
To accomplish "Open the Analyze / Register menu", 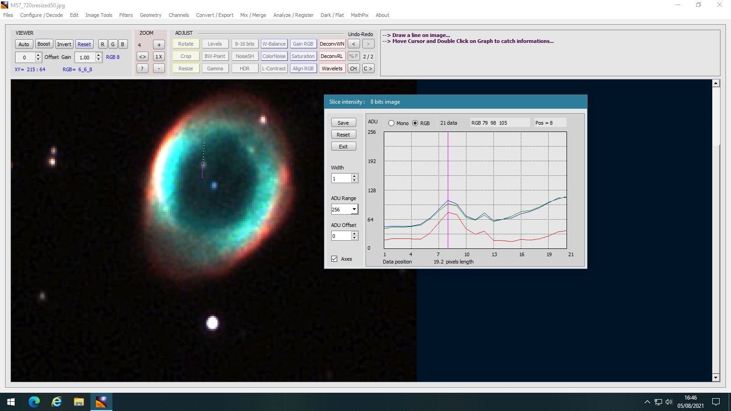I will pos(293,15).
